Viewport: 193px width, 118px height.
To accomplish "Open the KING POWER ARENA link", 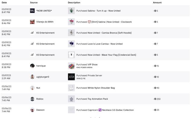I will tap(84, 67).
